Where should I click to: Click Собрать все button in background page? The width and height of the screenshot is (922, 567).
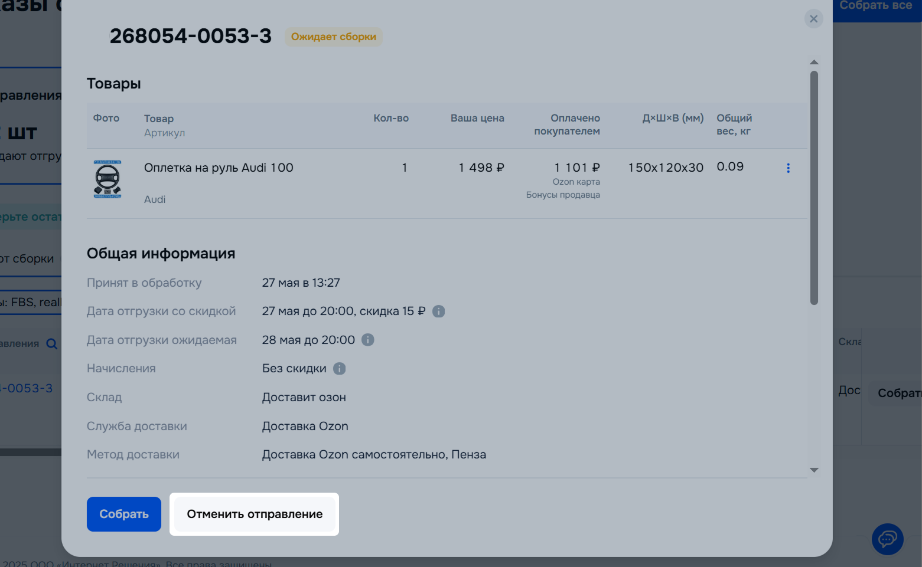[x=877, y=7]
